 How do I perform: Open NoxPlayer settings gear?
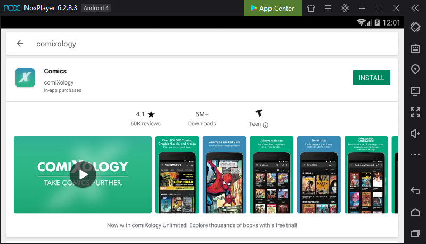(x=345, y=8)
